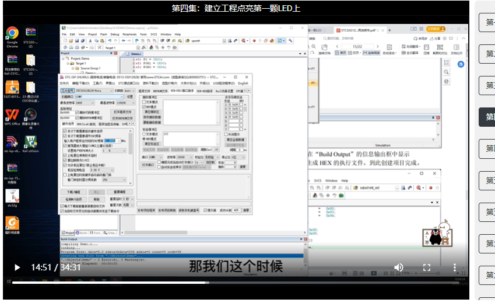Viewport: 495px width, 306px height.
Task: Click Configuration wrench icon in Keil toolbar
Action: click(x=290, y=41)
